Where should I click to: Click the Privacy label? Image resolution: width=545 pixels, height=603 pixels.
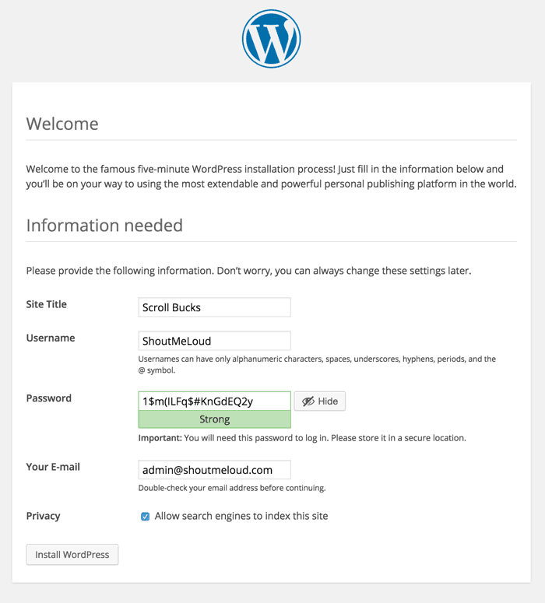click(43, 516)
